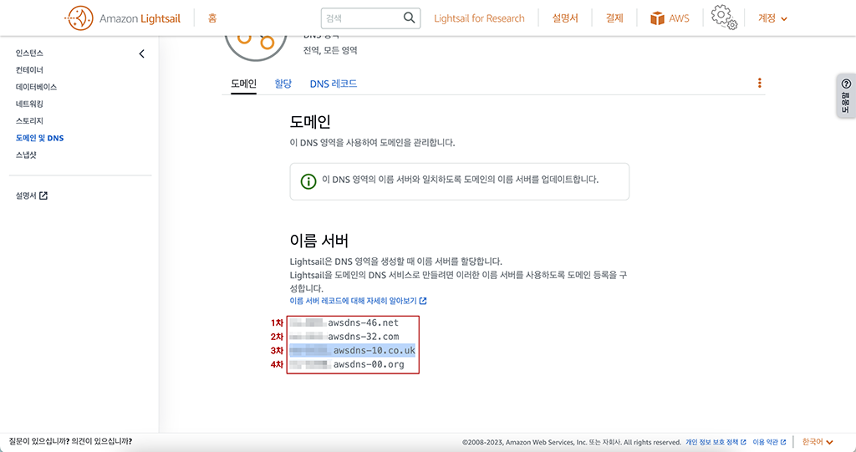856x452 pixels.
Task: Click the search magnifier icon
Action: [x=409, y=18]
